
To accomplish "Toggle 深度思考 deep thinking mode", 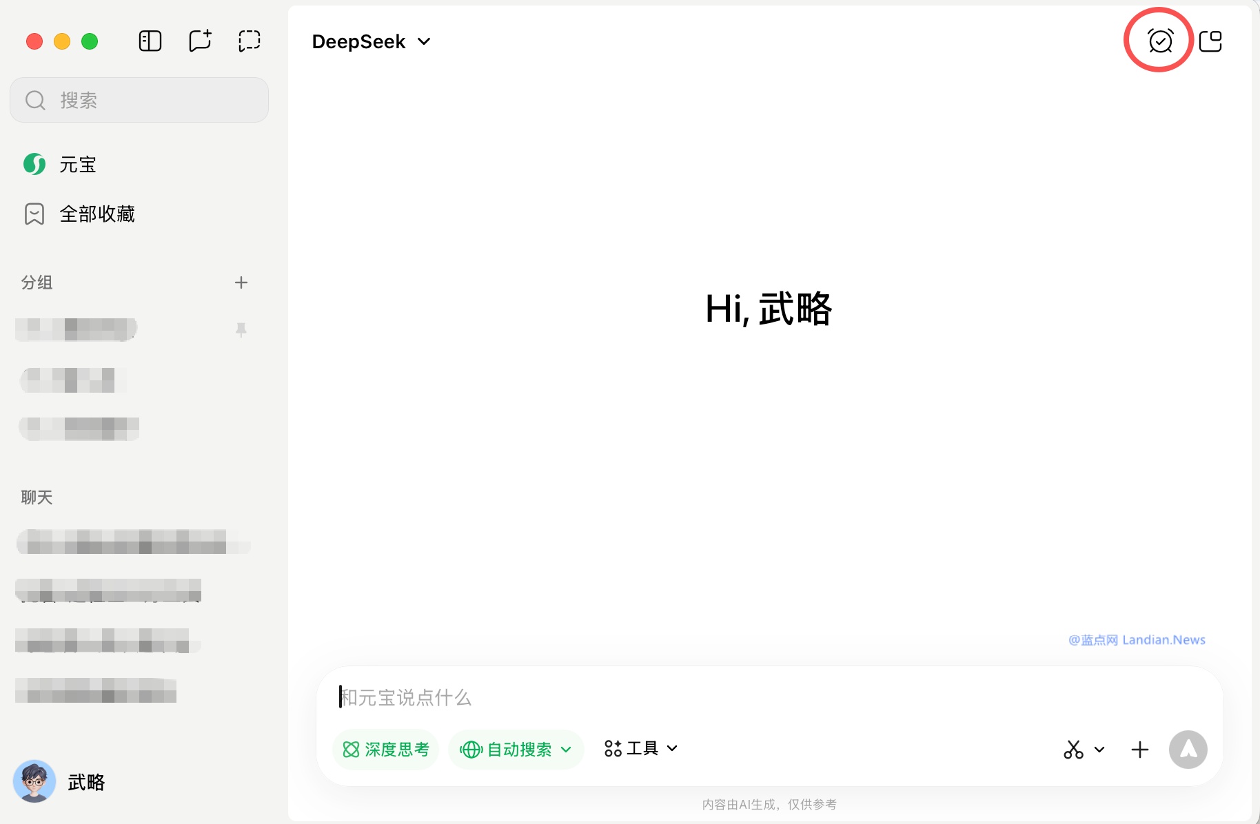I will pos(386,750).
